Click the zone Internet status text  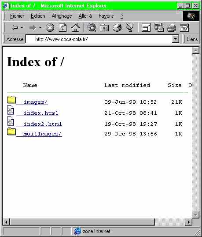pos(96,231)
